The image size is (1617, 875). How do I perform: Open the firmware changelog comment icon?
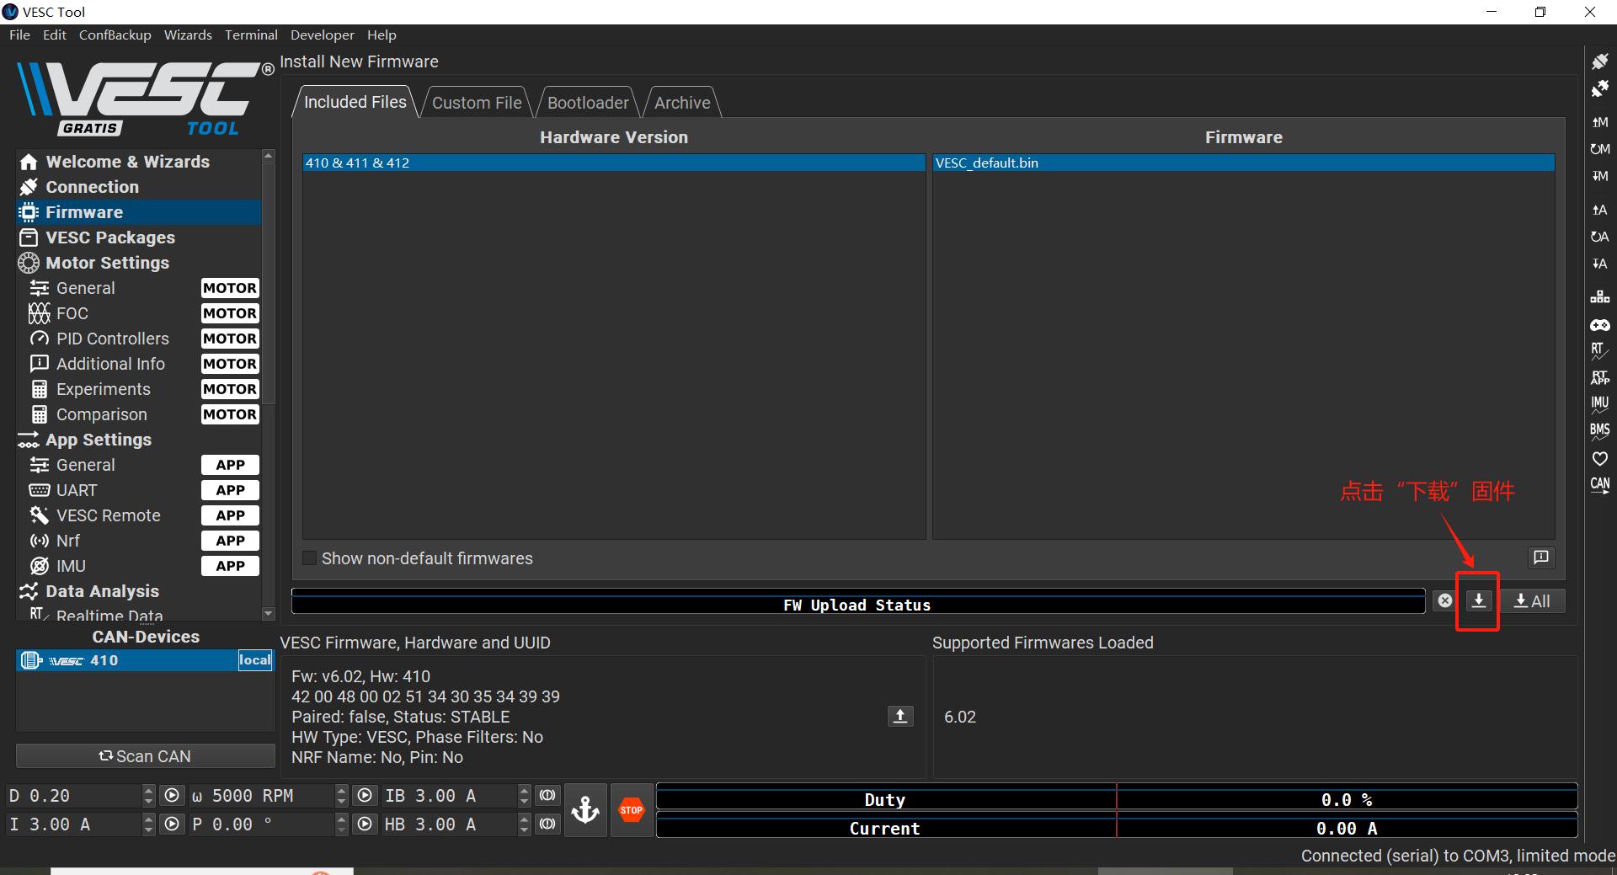tap(1540, 557)
